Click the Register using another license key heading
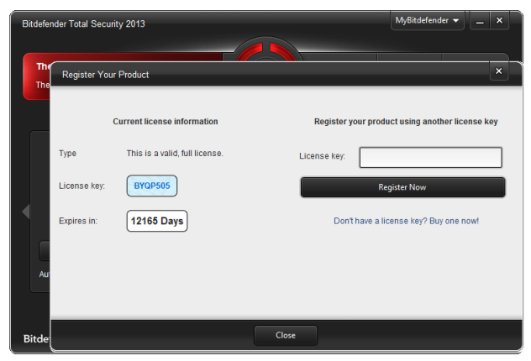 (406, 122)
